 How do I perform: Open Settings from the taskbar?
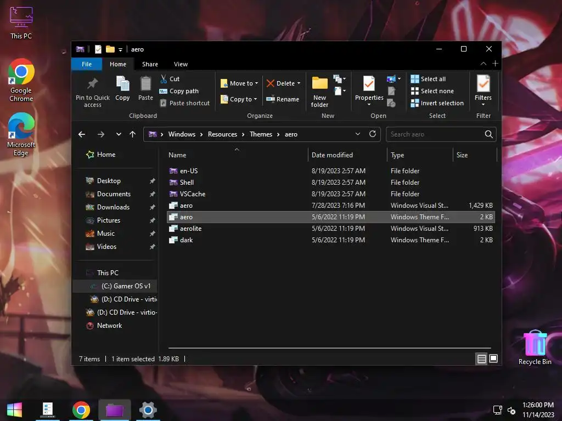[x=148, y=410]
